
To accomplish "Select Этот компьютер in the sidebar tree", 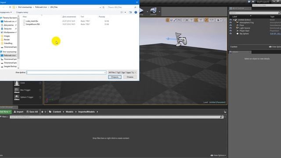I will tap(10, 52).
